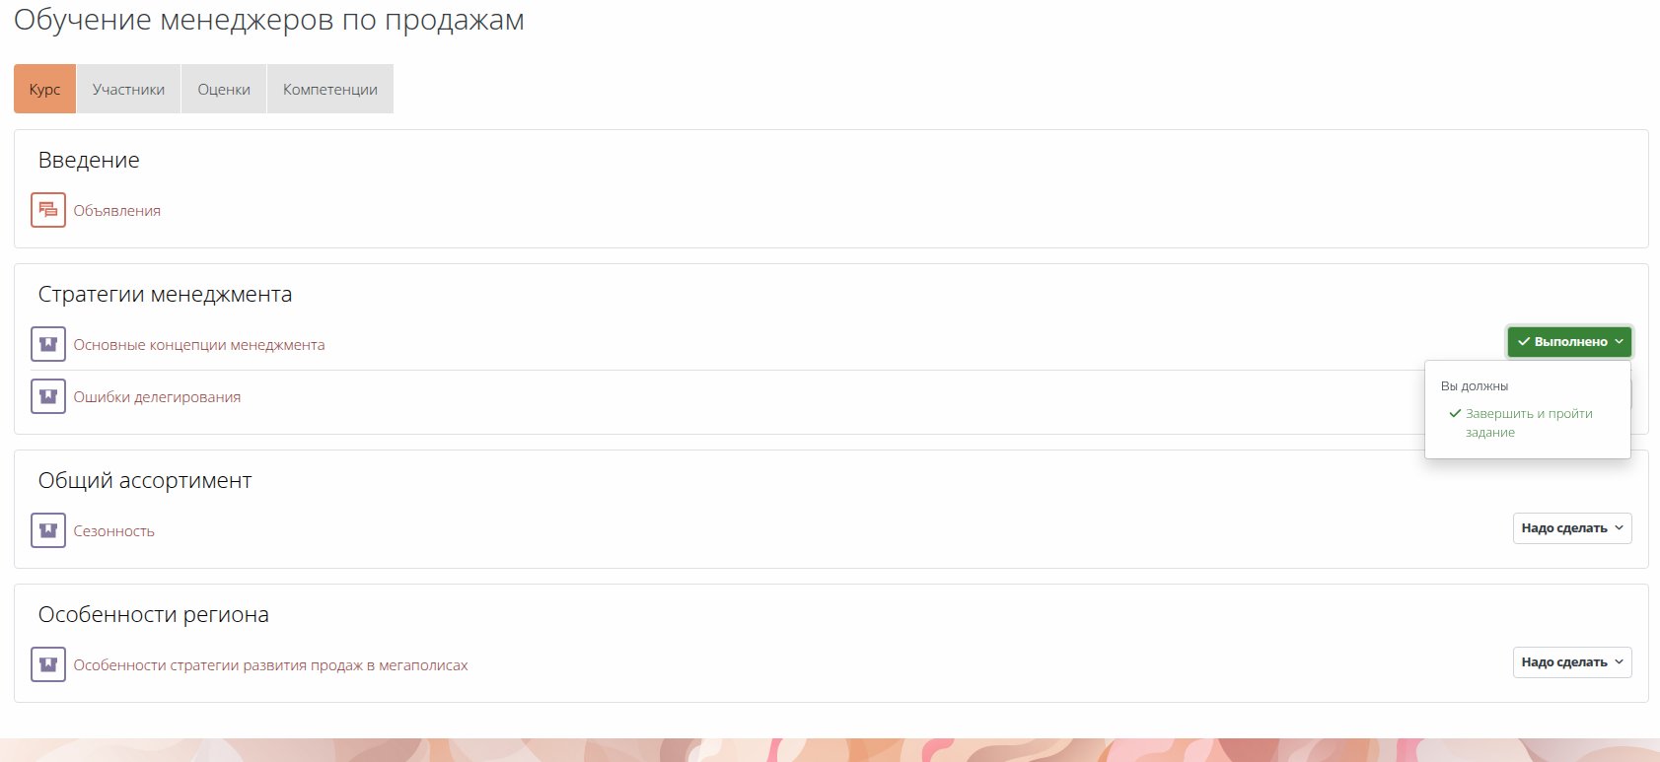Click the checkmark on Выполнено button
The width and height of the screenshot is (1660, 762).
[1524, 341]
